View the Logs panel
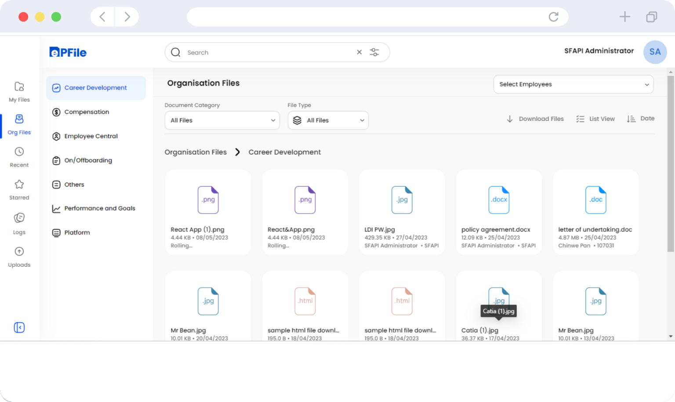 [19, 223]
